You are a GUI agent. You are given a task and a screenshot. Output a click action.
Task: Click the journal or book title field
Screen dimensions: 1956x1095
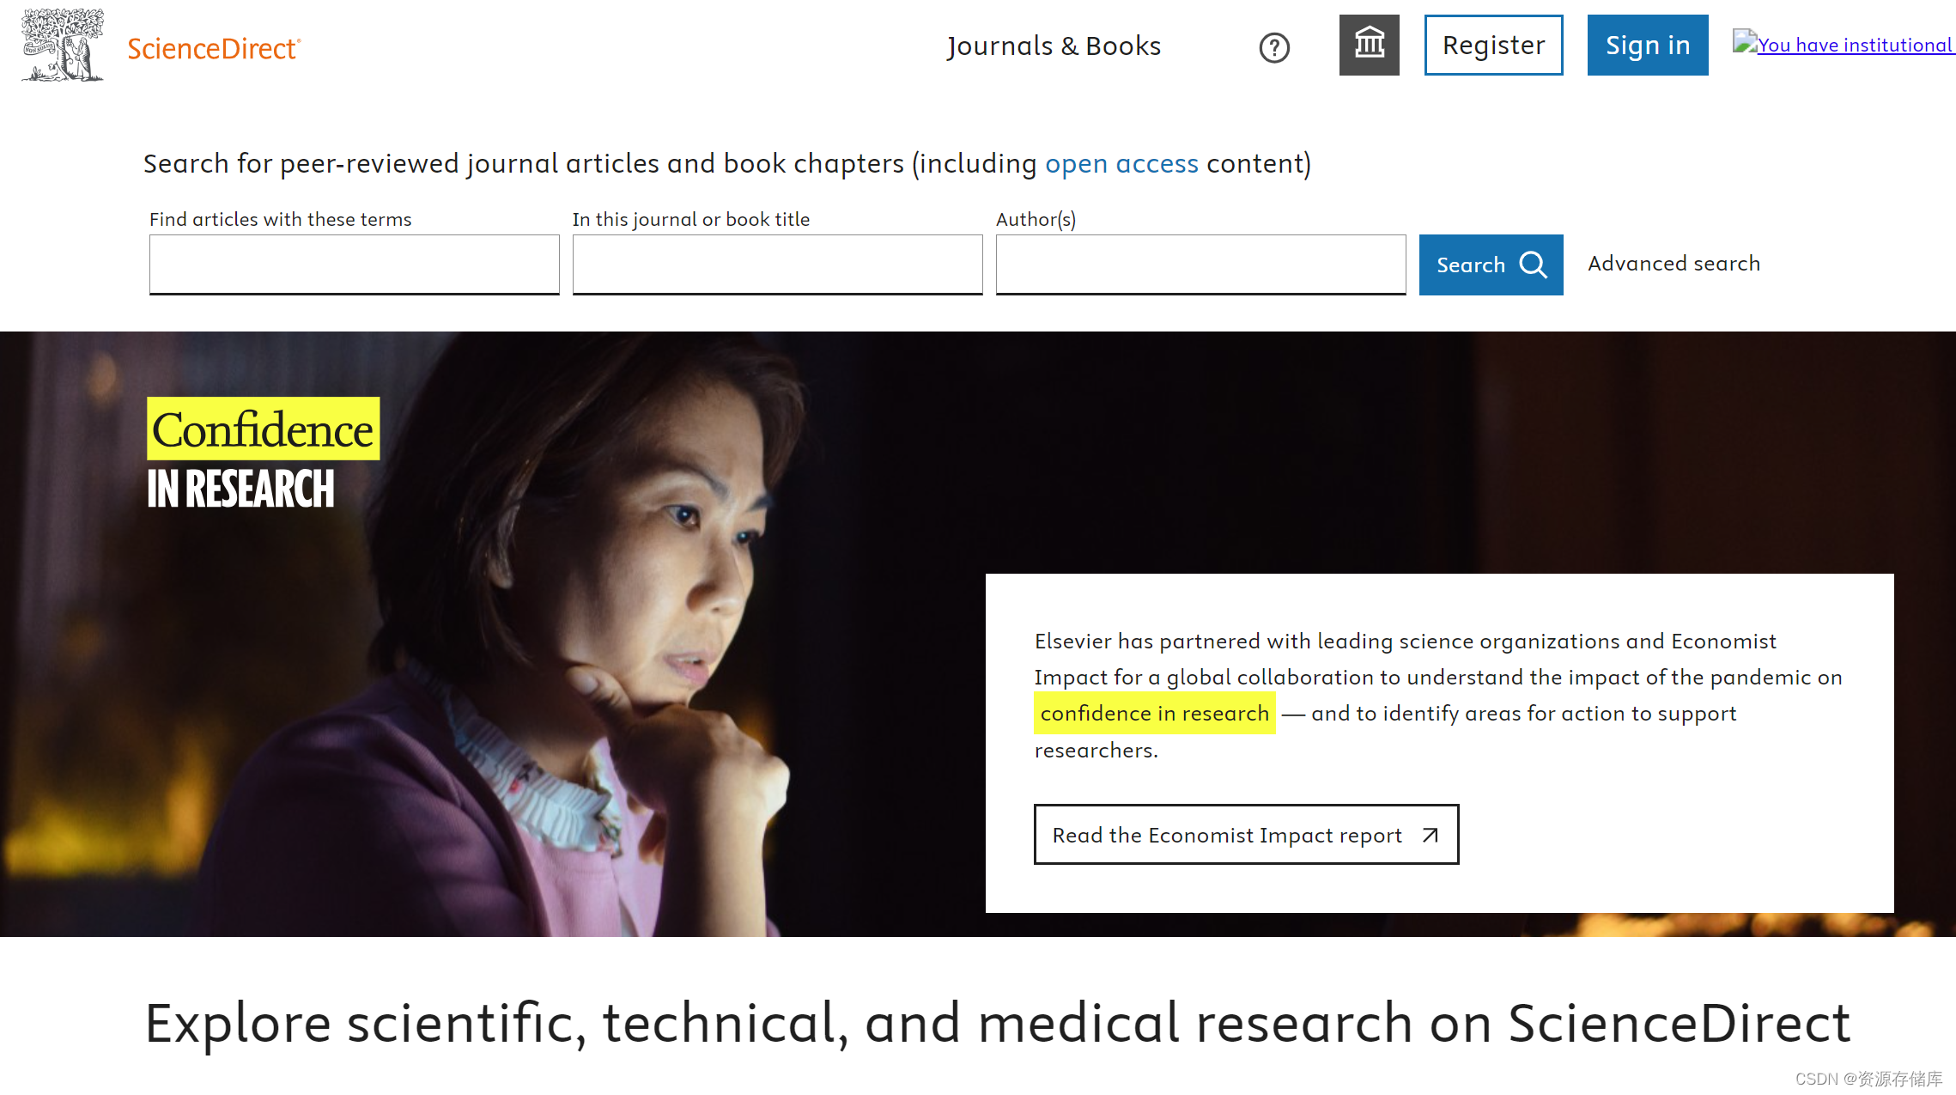pos(777,264)
